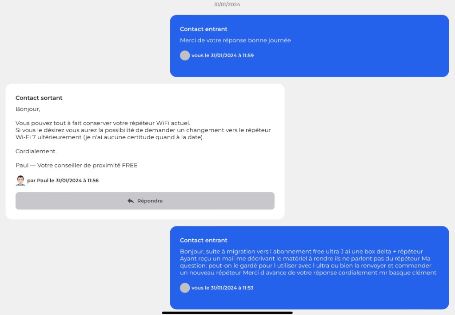Click the "Cordialement." line in Paul's reply
This screenshot has width=455, height=315.
(x=36, y=151)
